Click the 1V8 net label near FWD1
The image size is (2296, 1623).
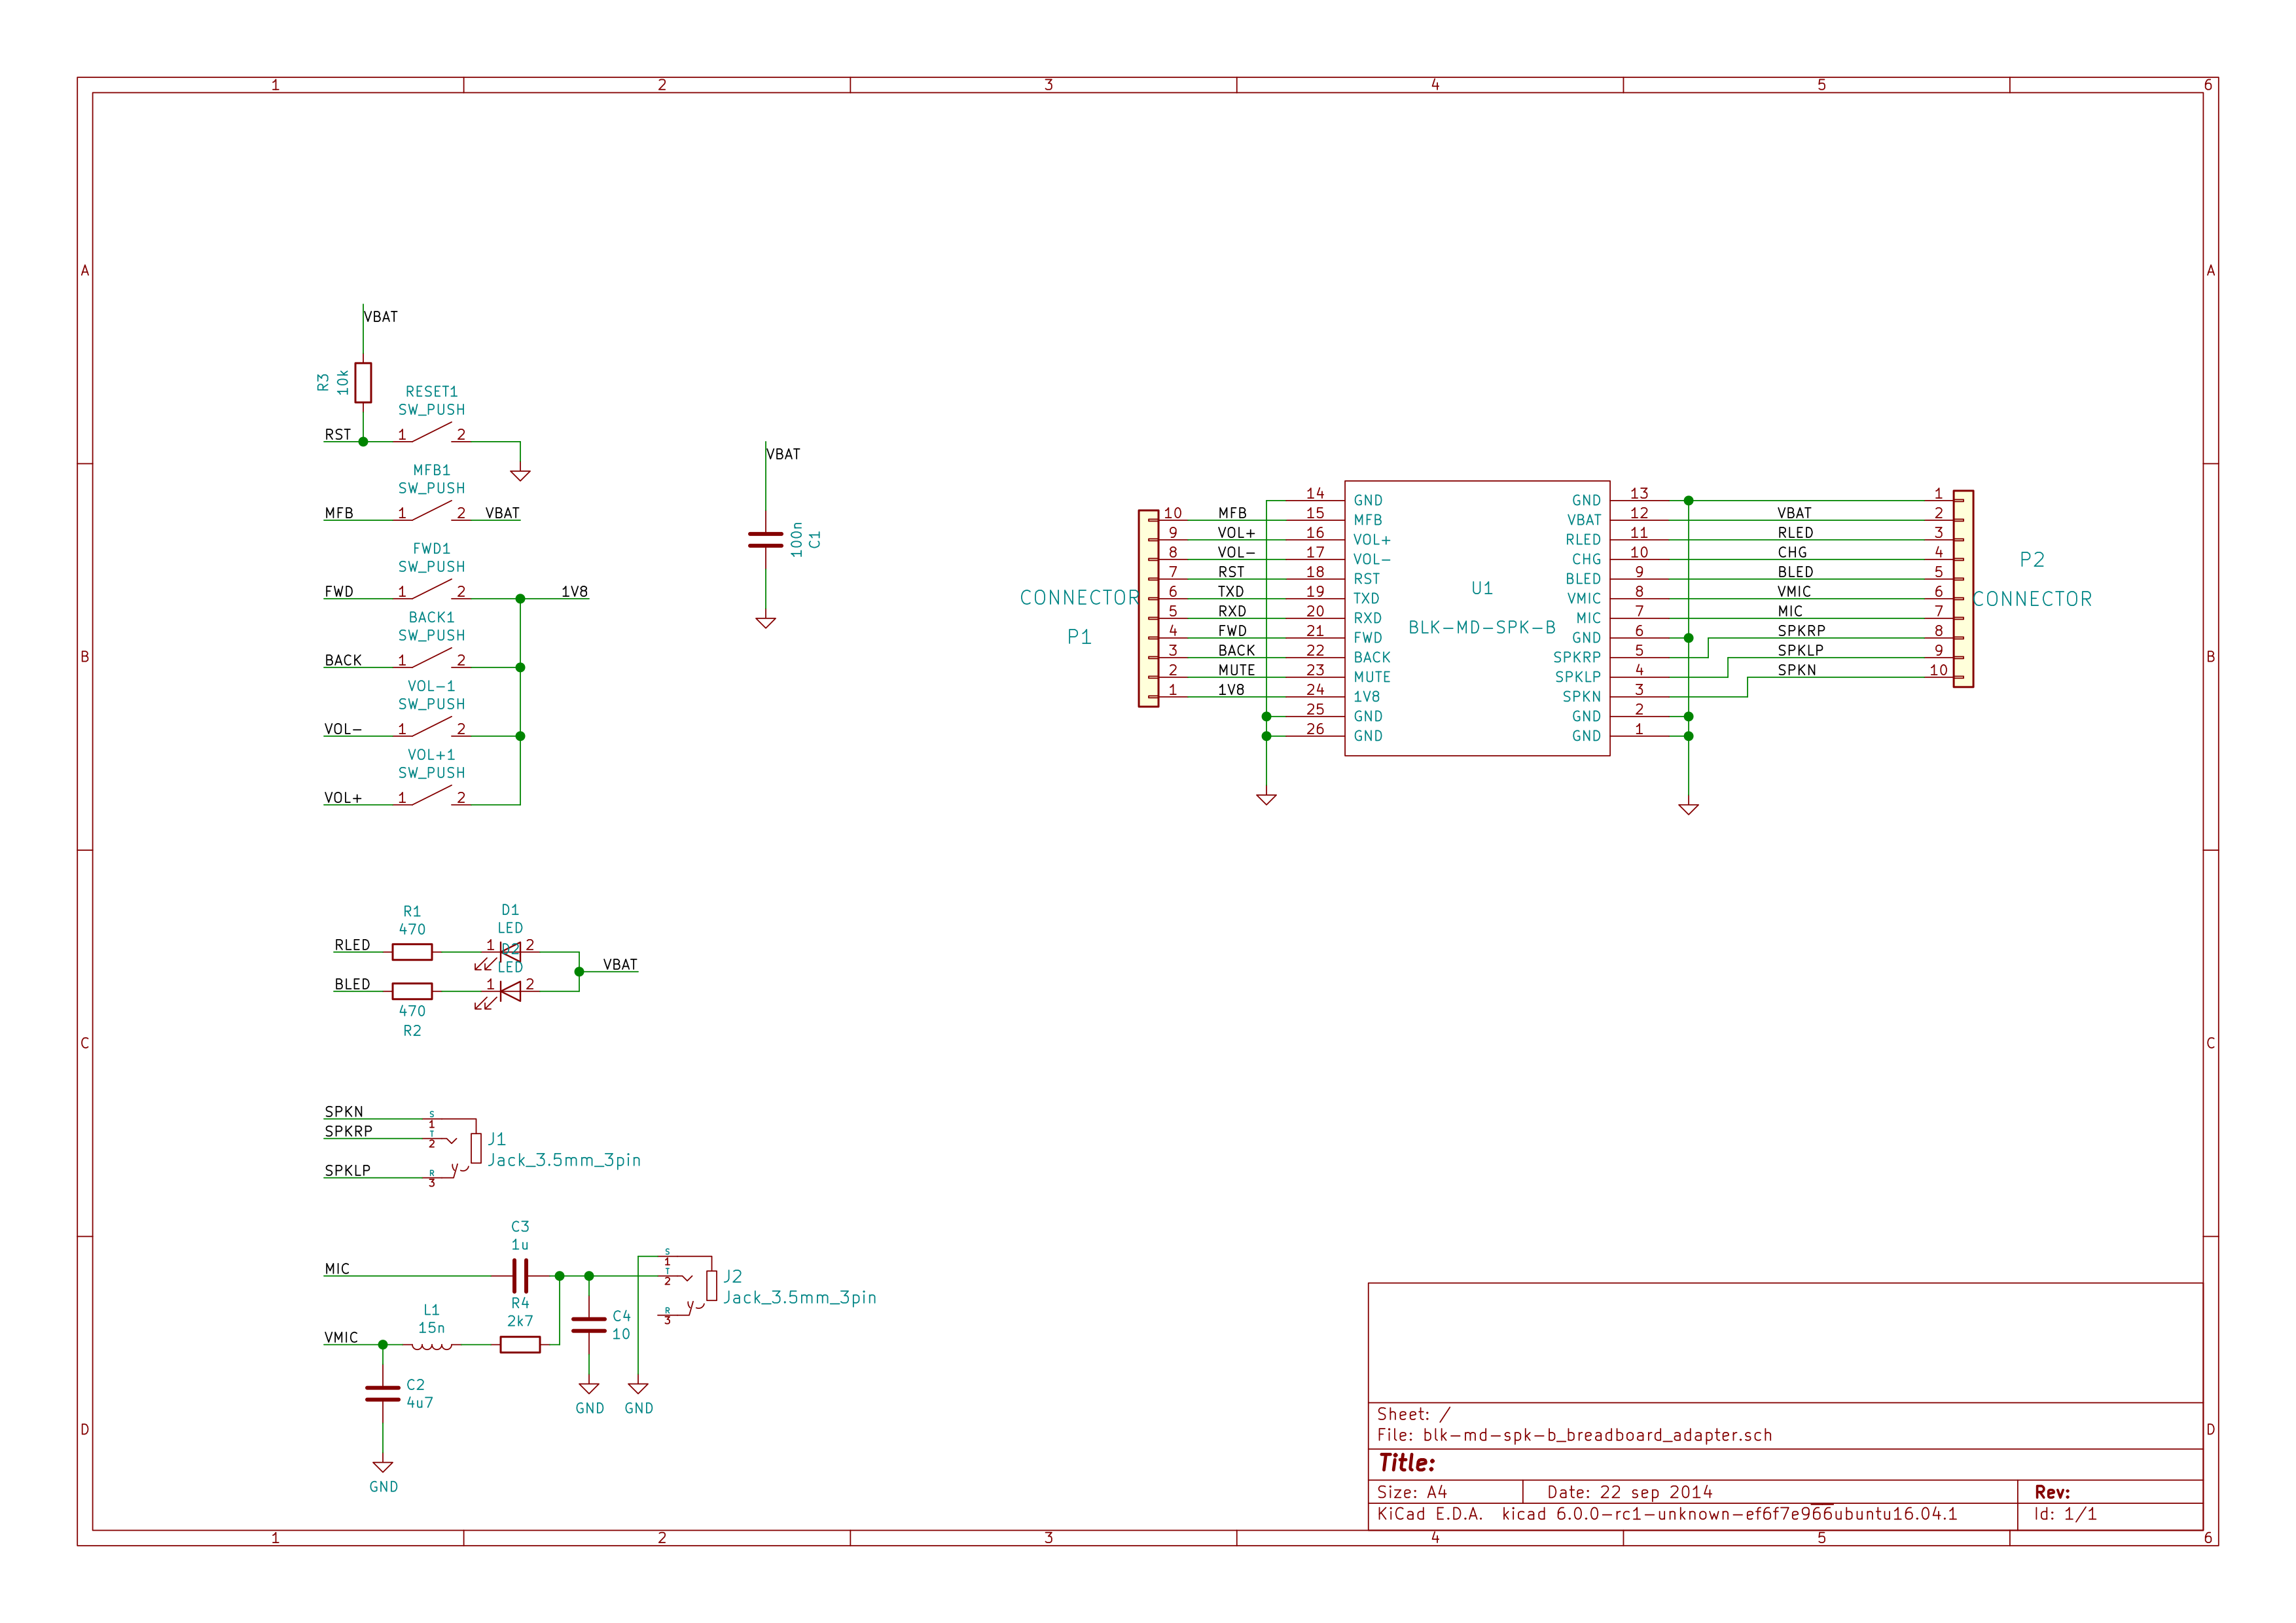coord(574,591)
